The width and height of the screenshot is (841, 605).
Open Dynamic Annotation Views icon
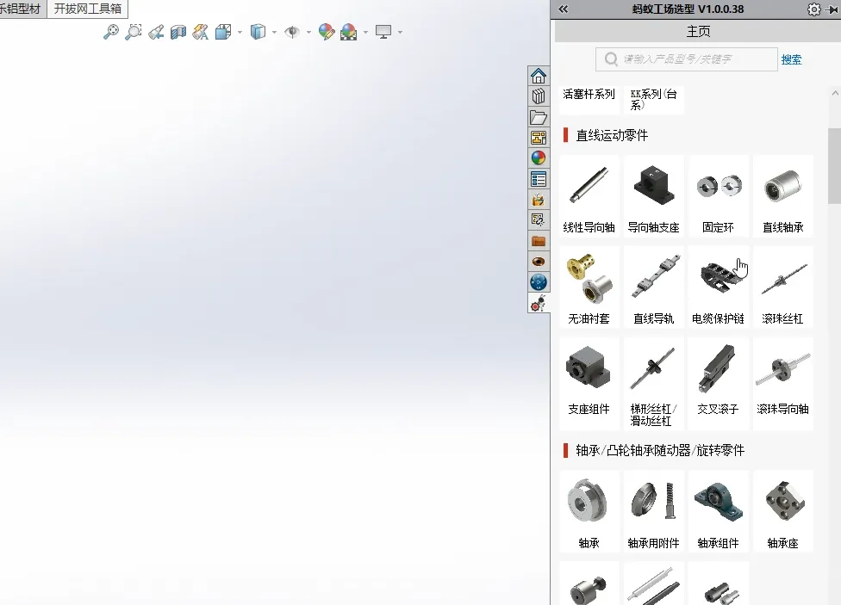(201, 32)
